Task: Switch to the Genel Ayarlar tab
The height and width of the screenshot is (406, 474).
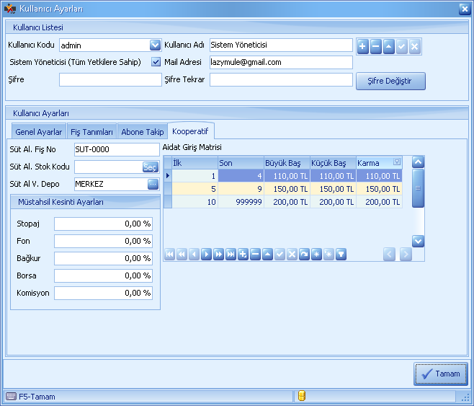Action: (39, 132)
